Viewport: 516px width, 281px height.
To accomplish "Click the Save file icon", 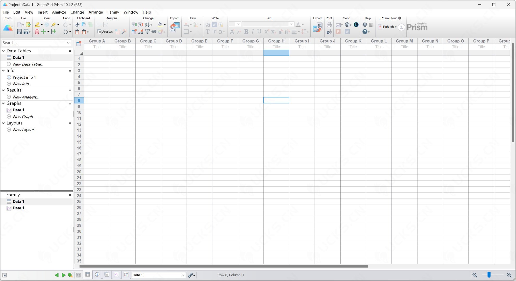I will click(x=19, y=32).
